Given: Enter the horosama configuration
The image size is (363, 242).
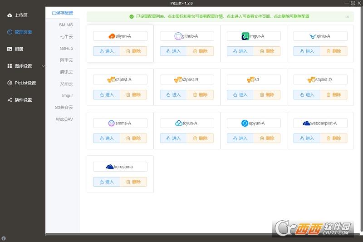Looking at the screenshot, I should point(107,182).
